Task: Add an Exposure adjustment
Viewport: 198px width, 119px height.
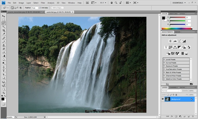Action: pyautogui.click(x=184, y=41)
